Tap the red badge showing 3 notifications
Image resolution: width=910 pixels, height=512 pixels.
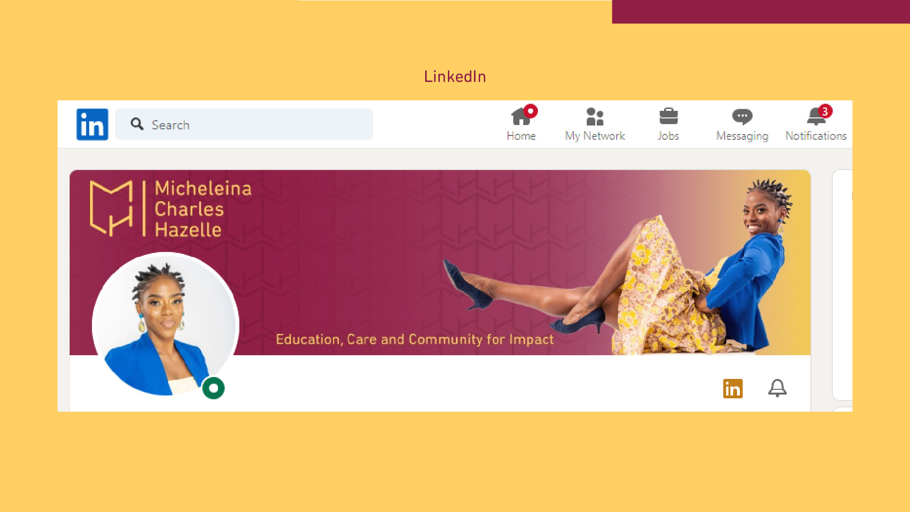[x=825, y=111]
